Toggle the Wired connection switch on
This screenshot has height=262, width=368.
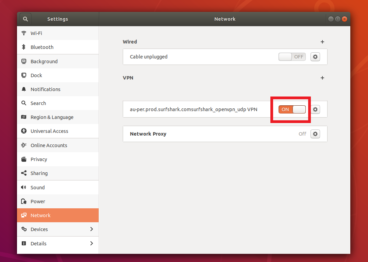pyautogui.click(x=292, y=57)
